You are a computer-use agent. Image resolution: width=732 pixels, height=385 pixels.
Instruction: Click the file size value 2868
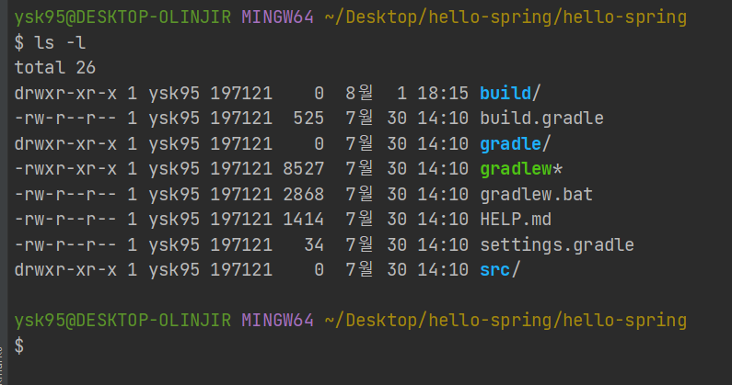(303, 194)
